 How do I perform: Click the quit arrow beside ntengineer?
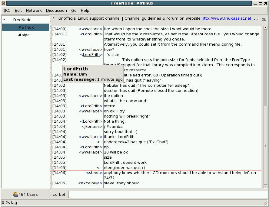tap(99, 168)
